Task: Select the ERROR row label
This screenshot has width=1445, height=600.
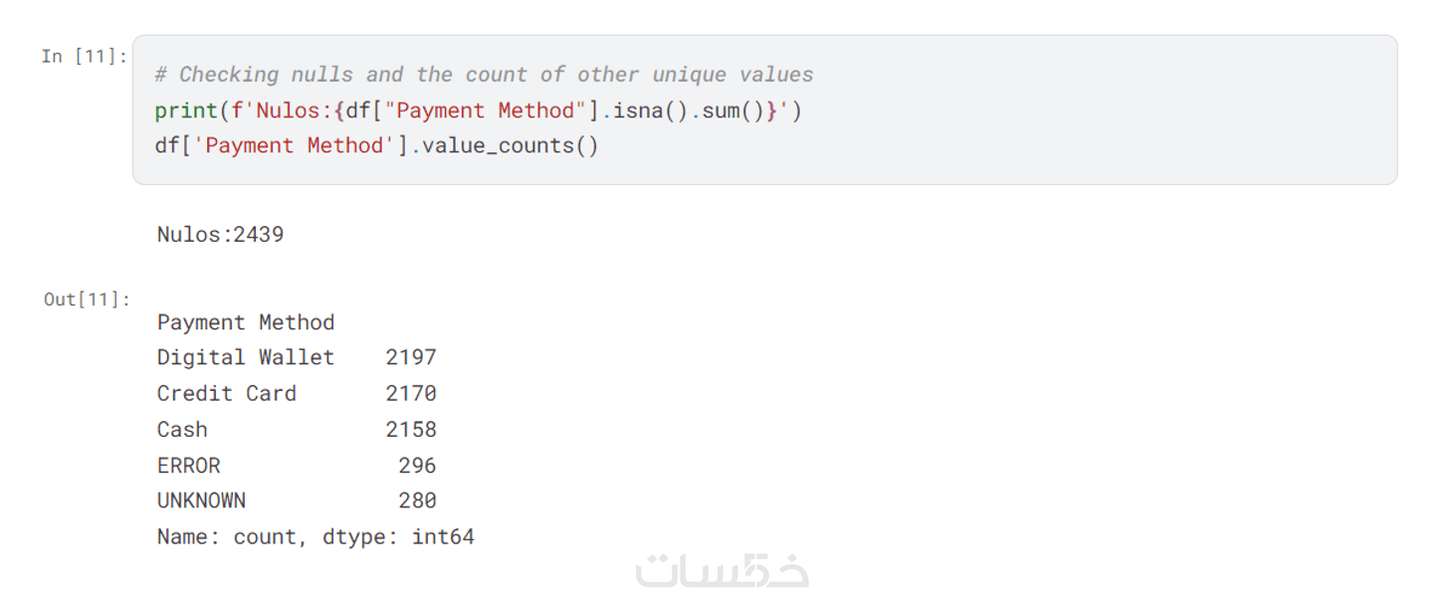Action: point(189,466)
